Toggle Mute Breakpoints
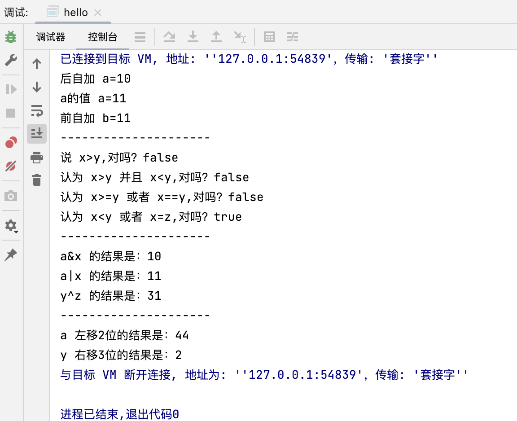Viewport: 517px width, 421px height. [11, 166]
